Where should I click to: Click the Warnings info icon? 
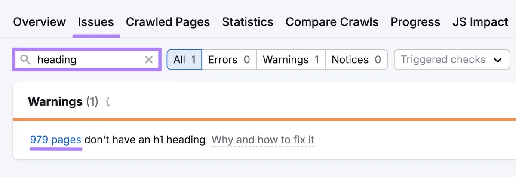(x=108, y=102)
